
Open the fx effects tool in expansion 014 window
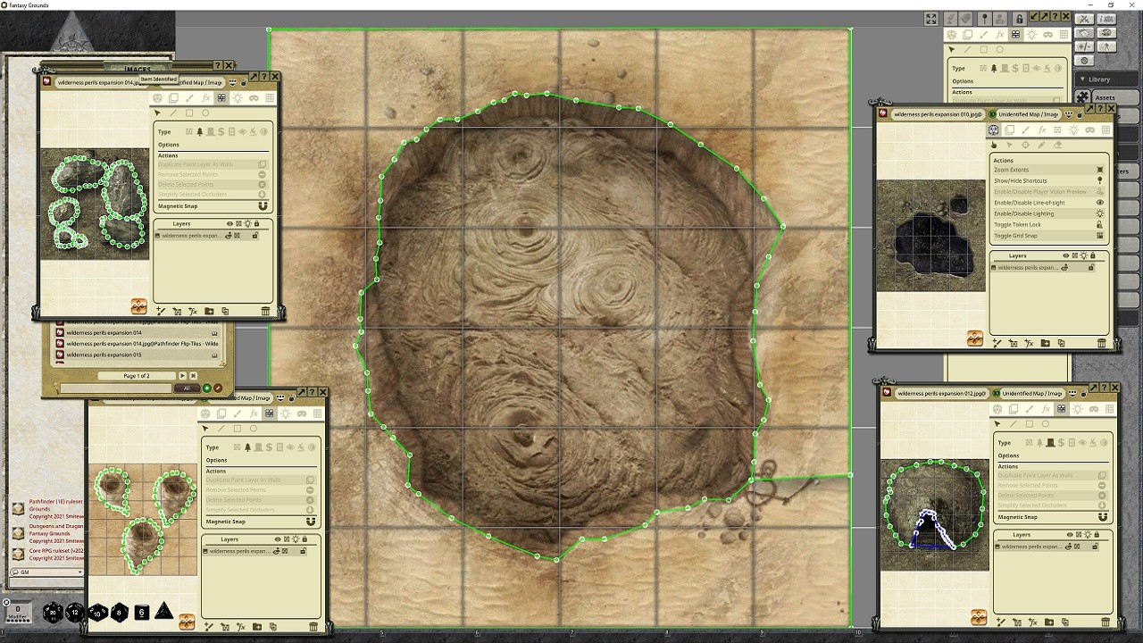pyautogui.click(x=205, y=98)
